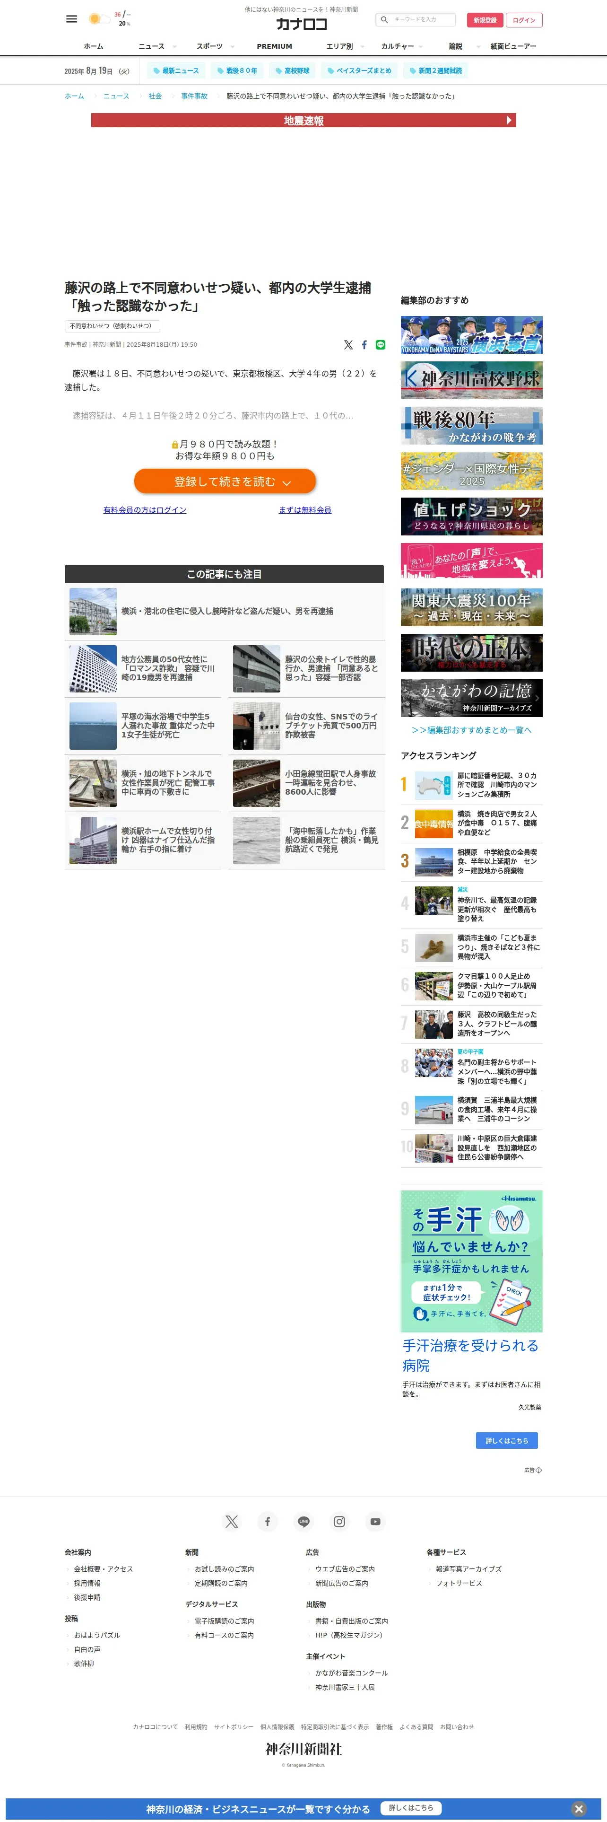607x1822 pixels.
Task: Open footer LINE social icon
Action: (304, 1521)
